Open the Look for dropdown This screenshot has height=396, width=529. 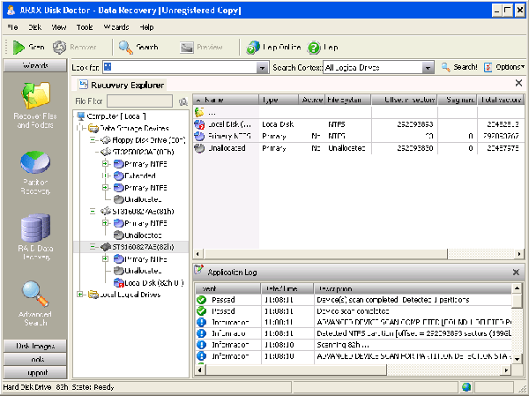click(262, 67)
